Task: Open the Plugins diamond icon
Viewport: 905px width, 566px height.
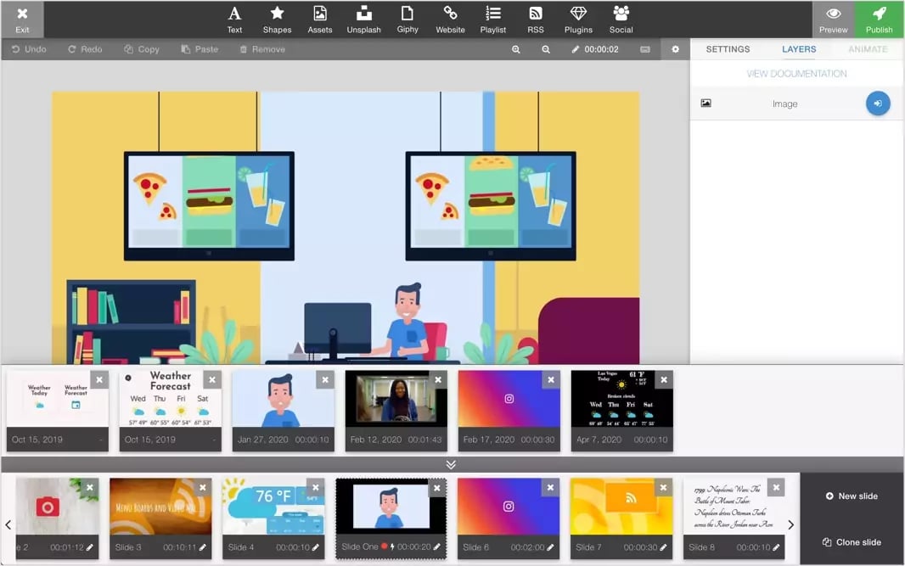Action: pos(578,19)
